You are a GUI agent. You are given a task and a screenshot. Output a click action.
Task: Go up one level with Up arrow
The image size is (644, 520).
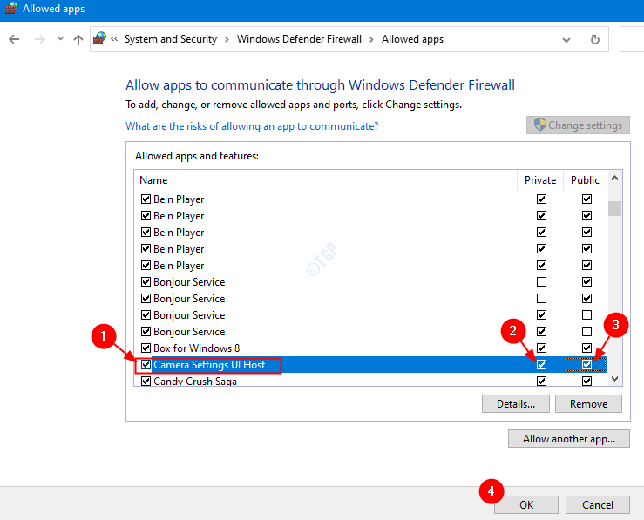pyautogui.click(x=78, y=39)
